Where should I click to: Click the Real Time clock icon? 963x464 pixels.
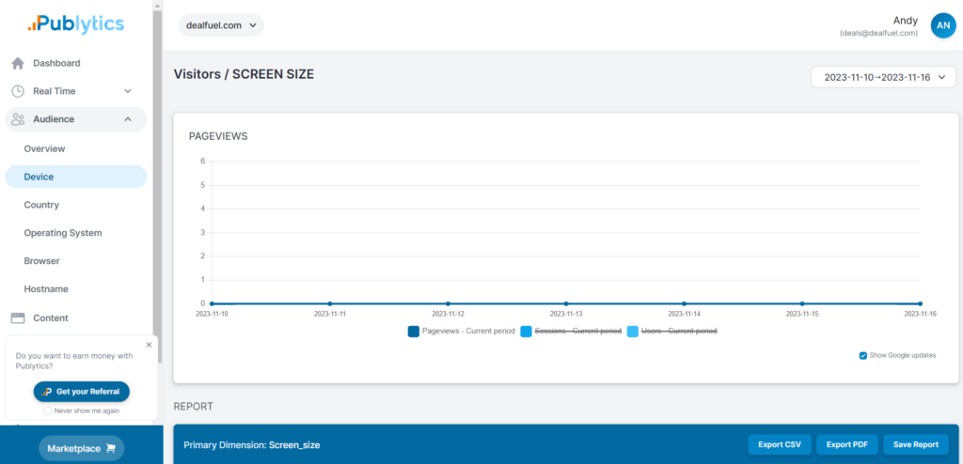17,91
